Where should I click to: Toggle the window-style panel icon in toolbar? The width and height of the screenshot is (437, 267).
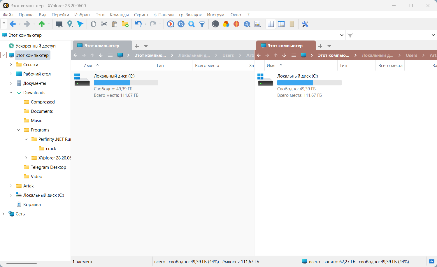coord(281,24)
